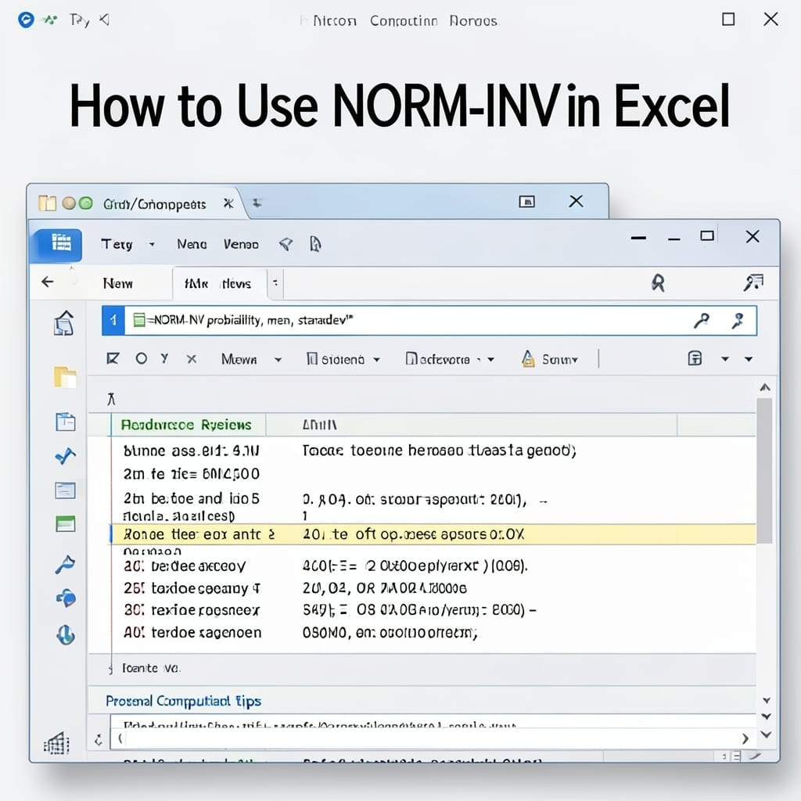Screen dimensions: 801x801
Task: Click the arrow-box icon in toolbar
Action: (113, 358)
